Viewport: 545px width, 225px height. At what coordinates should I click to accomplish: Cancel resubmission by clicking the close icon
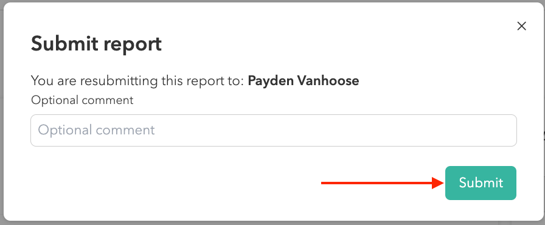coord(521,26)
